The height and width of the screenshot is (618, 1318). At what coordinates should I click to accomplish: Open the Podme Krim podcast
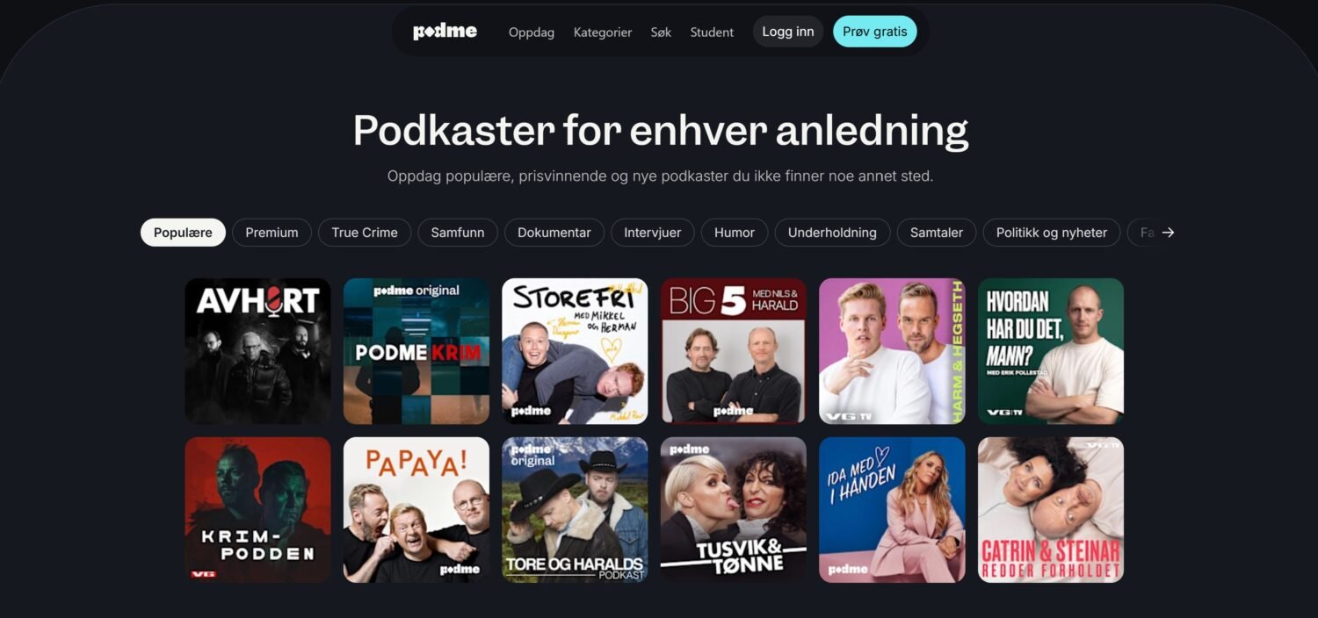(416, 351)
